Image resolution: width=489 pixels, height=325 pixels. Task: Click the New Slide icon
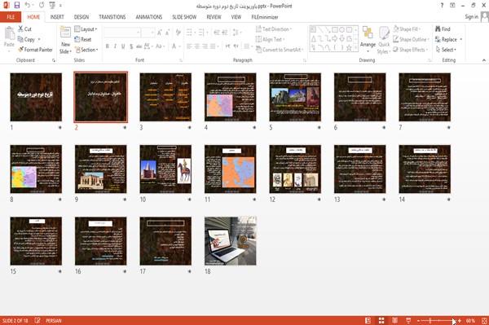tap(65, 33)
